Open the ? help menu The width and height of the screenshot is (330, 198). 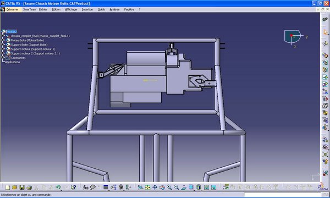click(x=140, y=9)
